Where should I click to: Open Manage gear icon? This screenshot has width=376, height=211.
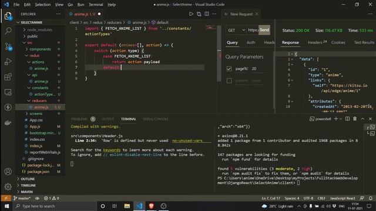tap(8, 186)
